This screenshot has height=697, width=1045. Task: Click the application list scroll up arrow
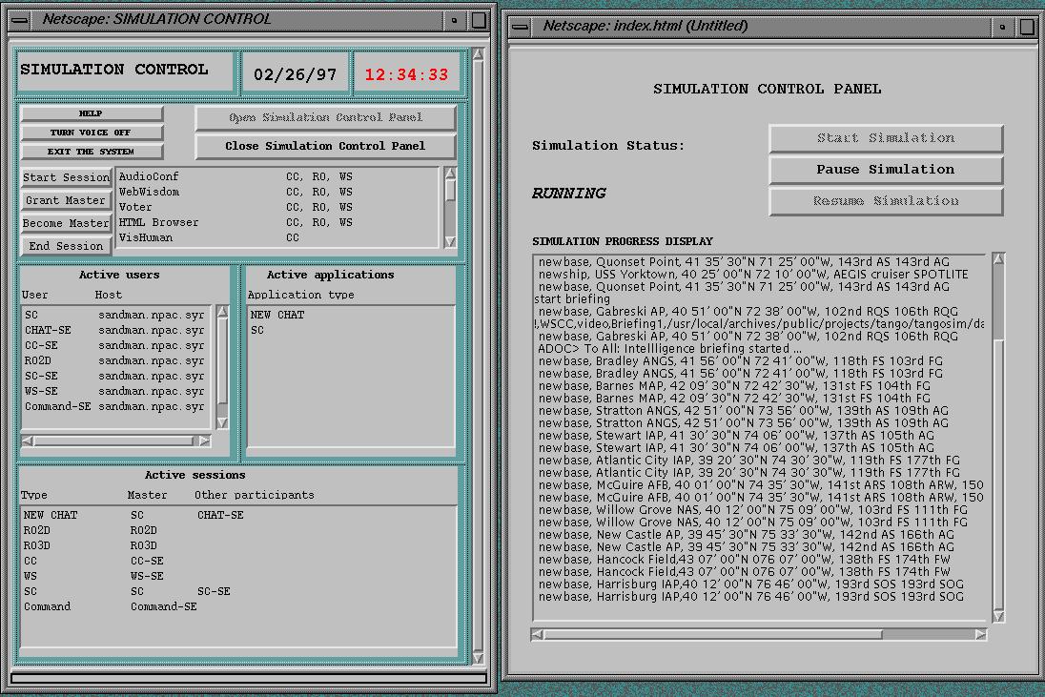click(450, 174)
